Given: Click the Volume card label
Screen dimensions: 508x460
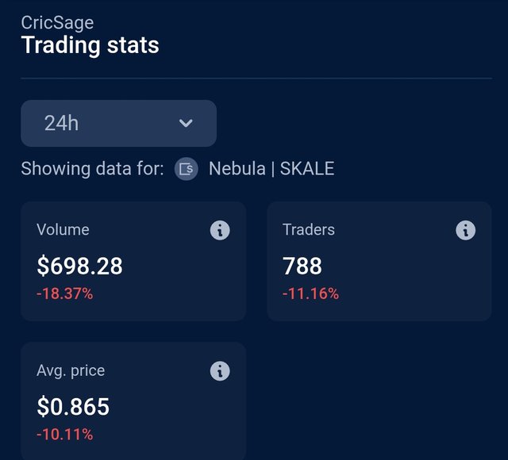Looking at the screenshot, I should [63, 229].
